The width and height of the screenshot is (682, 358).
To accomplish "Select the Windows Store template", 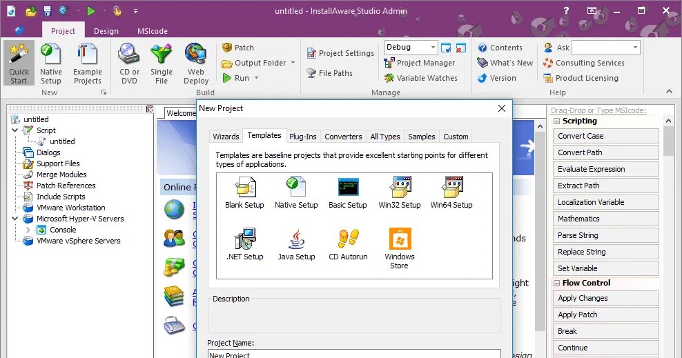I will pos(400,248).
